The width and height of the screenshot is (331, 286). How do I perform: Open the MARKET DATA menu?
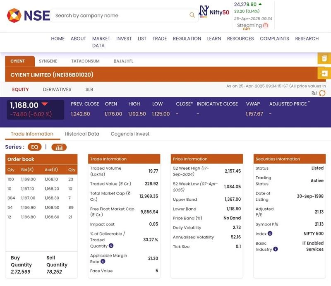coord(101,42)
